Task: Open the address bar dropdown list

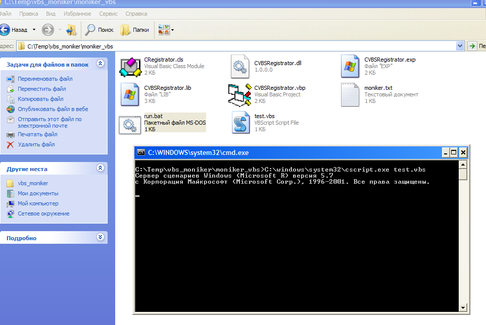Action: tap(460, 46)
